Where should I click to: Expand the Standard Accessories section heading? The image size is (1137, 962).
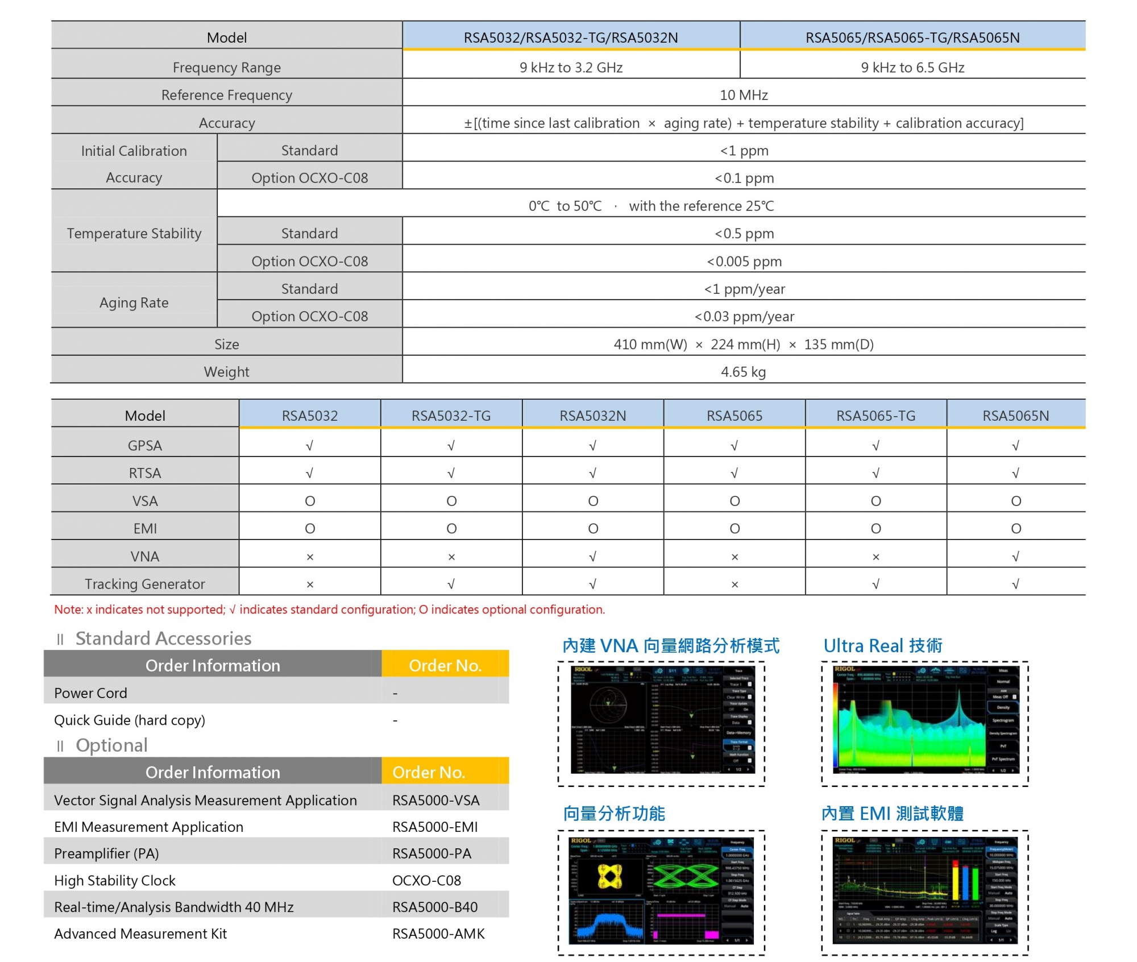(163, 638)
